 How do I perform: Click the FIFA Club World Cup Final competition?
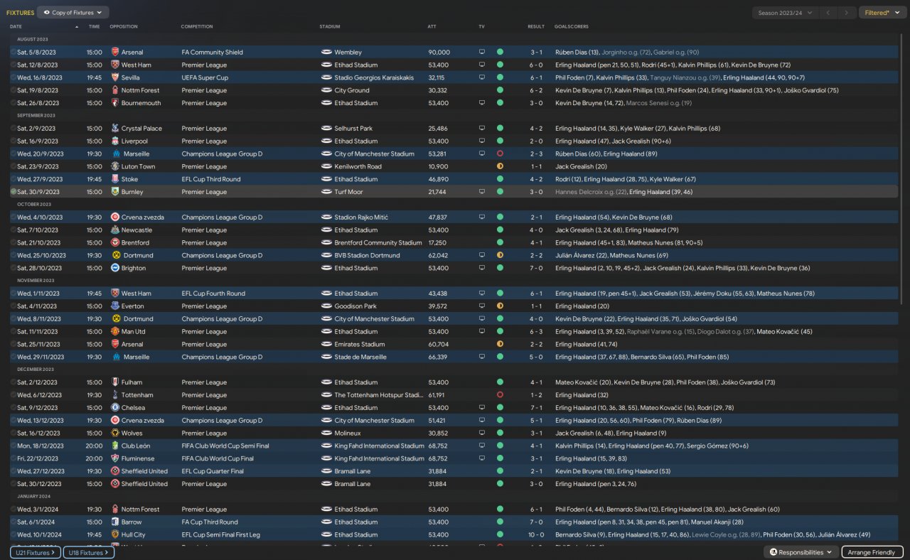(218, 458)
